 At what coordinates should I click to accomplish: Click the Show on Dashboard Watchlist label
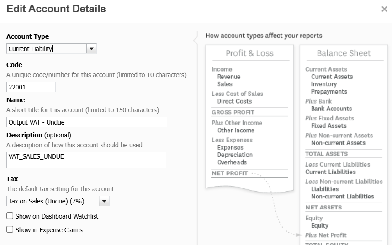[57, 216]
